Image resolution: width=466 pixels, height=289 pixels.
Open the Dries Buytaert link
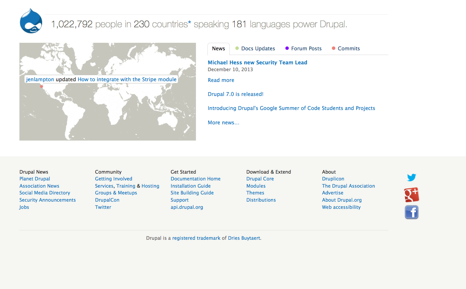point(243,238)
